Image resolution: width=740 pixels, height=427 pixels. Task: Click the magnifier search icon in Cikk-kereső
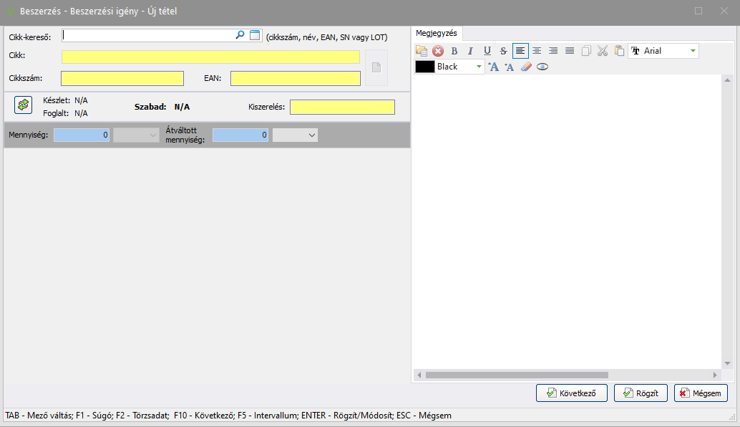pyautogui.click(x=240, y=35)
